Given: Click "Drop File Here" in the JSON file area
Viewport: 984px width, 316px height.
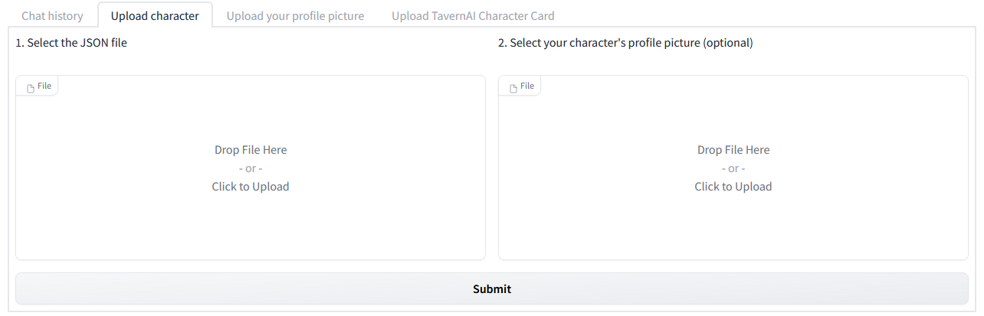Looking at the screenshot, I should tap(251, 150).
